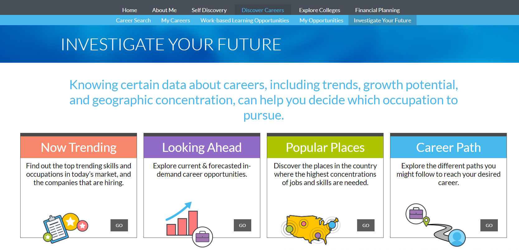This screenshot has width=519, height=250.
Task: Switch to the My Opportunities tab
Action: 321,20
